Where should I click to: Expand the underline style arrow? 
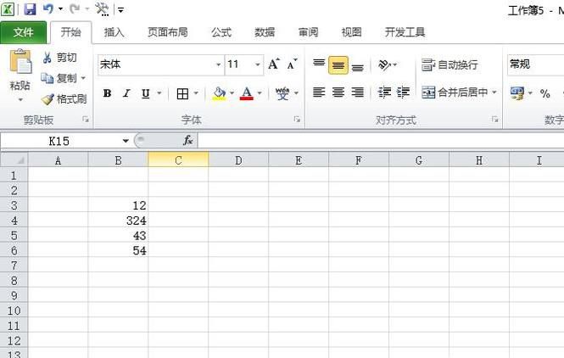click(x=159, y=93)
